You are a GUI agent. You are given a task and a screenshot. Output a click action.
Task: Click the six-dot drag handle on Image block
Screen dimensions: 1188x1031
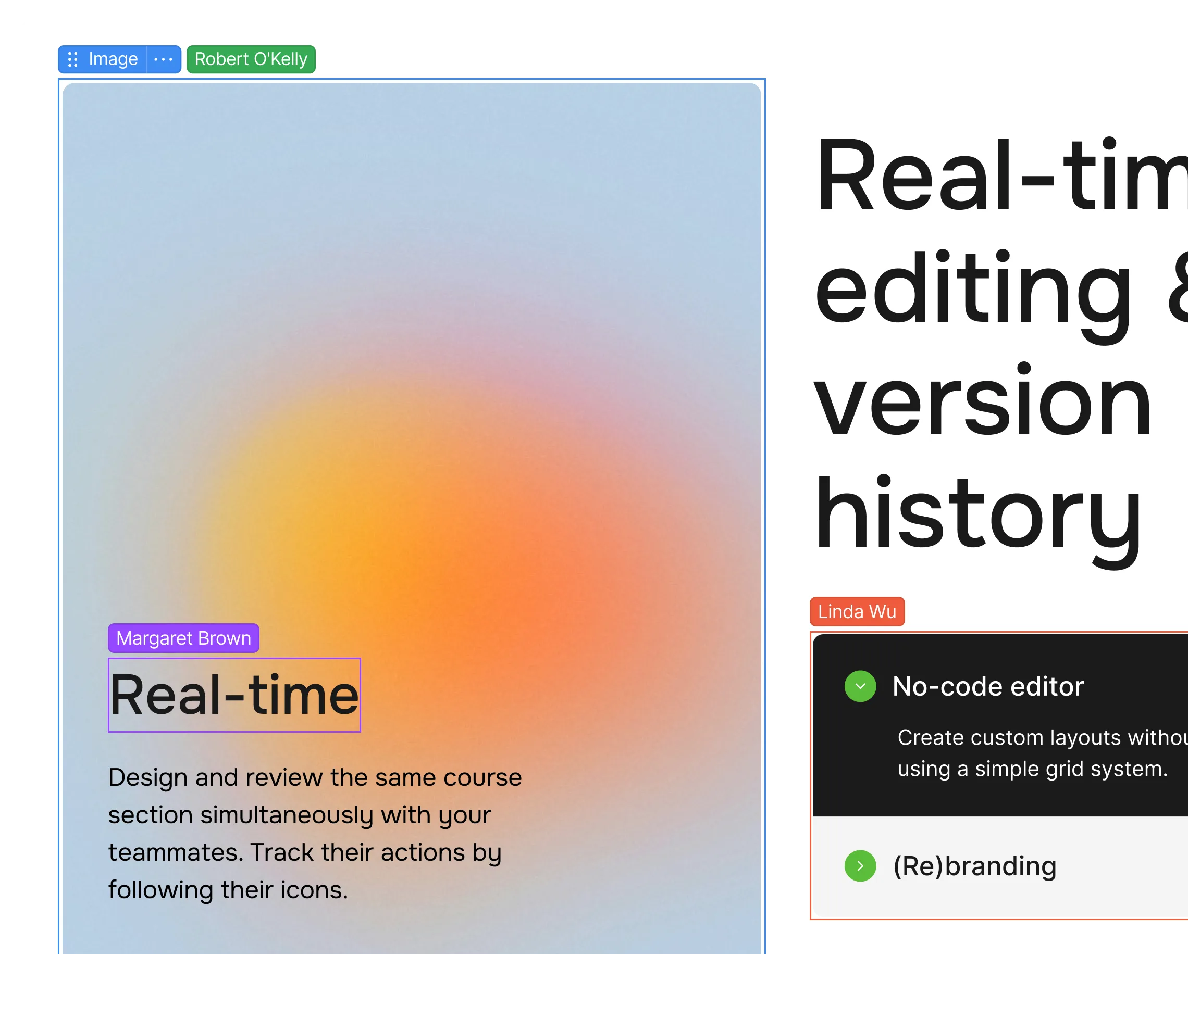(x=72, y=59)
